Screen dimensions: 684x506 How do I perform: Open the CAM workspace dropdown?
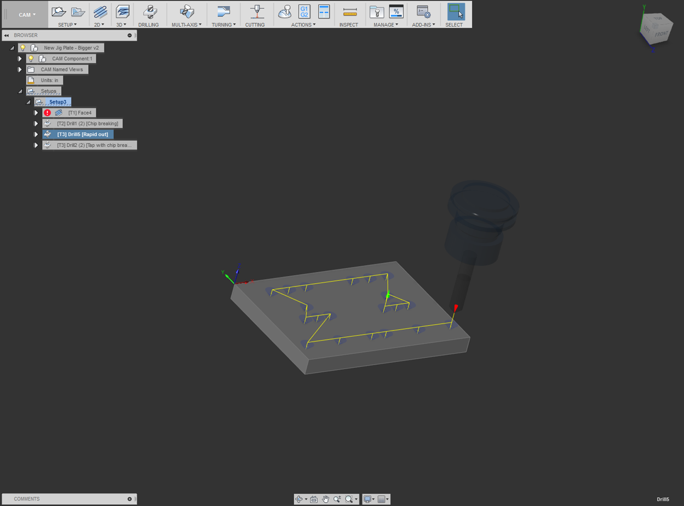coord(25,15)
